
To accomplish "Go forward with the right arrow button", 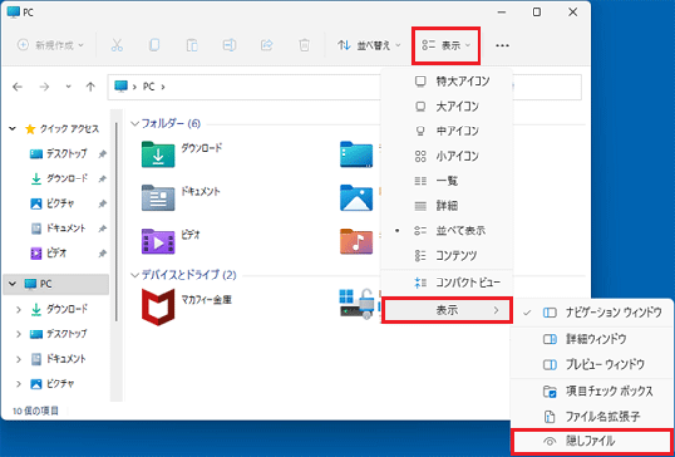I will tap(44, 87).
